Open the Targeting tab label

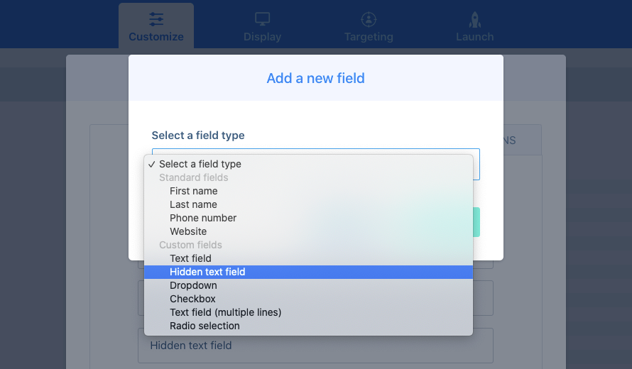pyautogui.click(x=369, y=37)
